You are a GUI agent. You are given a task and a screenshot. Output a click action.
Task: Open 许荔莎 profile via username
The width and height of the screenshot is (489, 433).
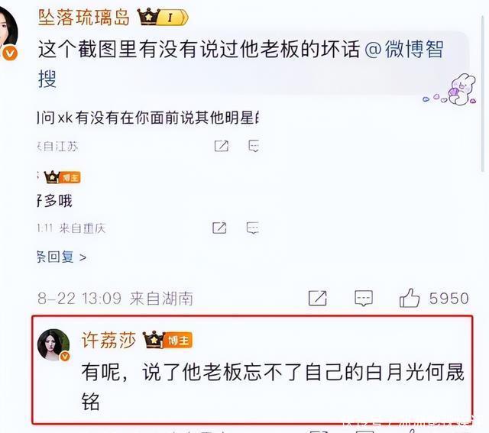pos(108,340)
